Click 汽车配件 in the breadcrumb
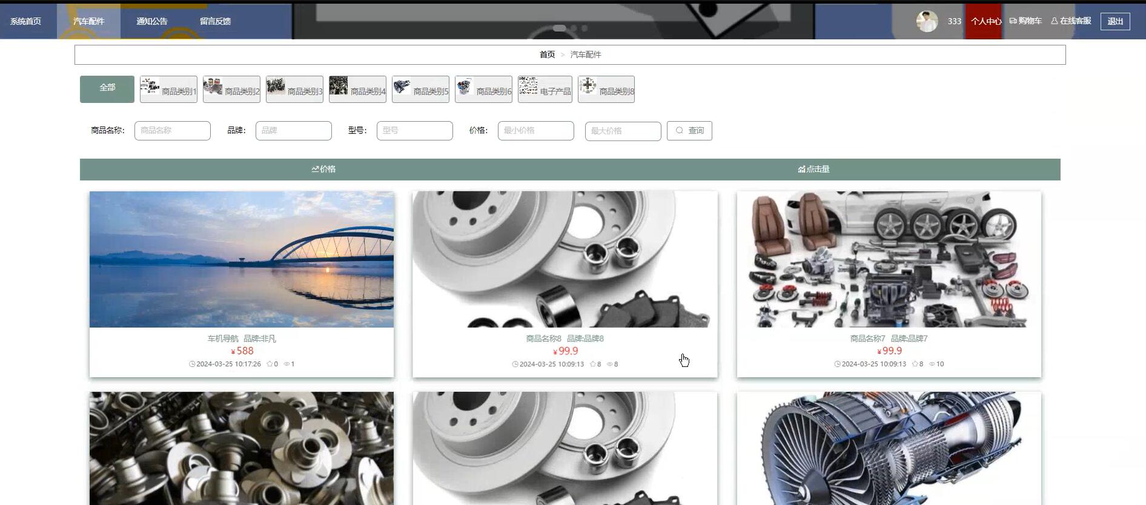The height and width of the screenshot is (505, 1146). click(x=586, y=54)
